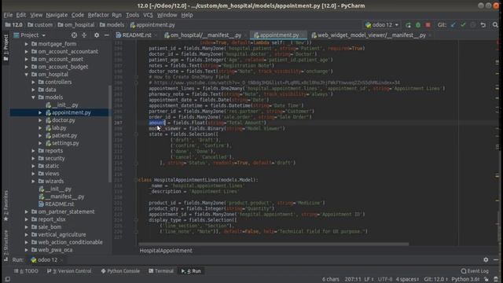The image size is (503, 283).
Task: Collapse the models folder
Action: 33,97
